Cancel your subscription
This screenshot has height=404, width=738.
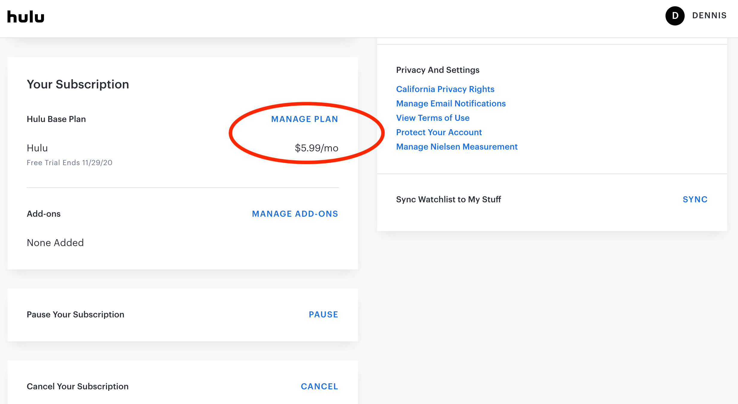point(319,386)
